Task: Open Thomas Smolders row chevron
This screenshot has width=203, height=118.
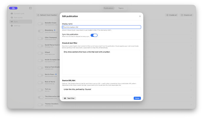Action: pyautogui.click(x=191, y=105)
